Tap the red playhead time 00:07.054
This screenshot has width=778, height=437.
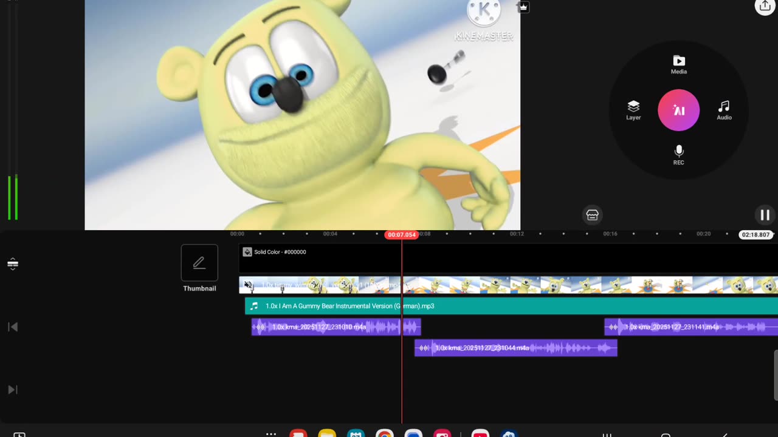pos(402,235)
